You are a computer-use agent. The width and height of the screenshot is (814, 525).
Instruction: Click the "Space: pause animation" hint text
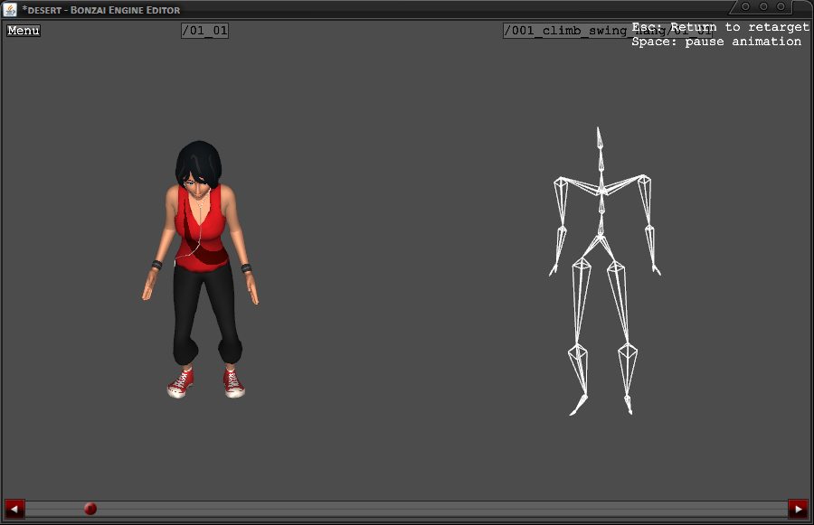(x=716, y=42)
